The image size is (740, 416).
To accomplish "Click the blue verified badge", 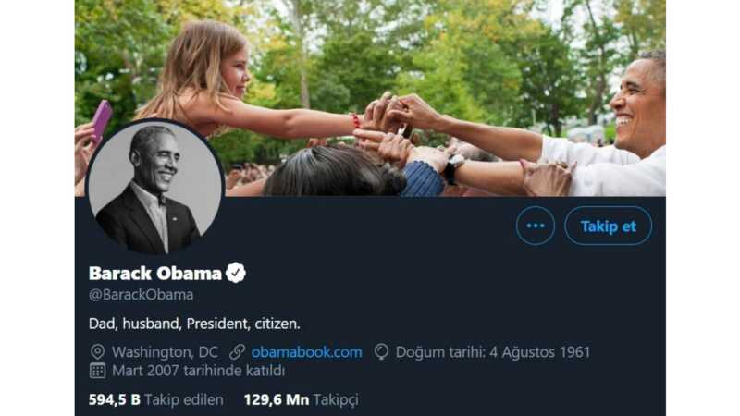I will (x=236, y=273).
